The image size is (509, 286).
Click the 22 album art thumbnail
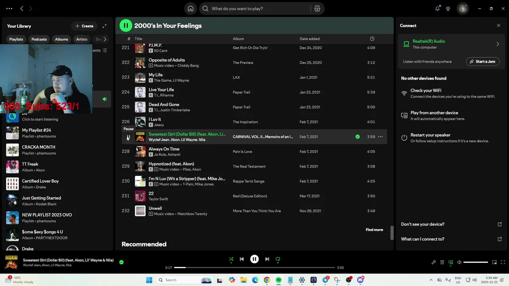point(140,196)
